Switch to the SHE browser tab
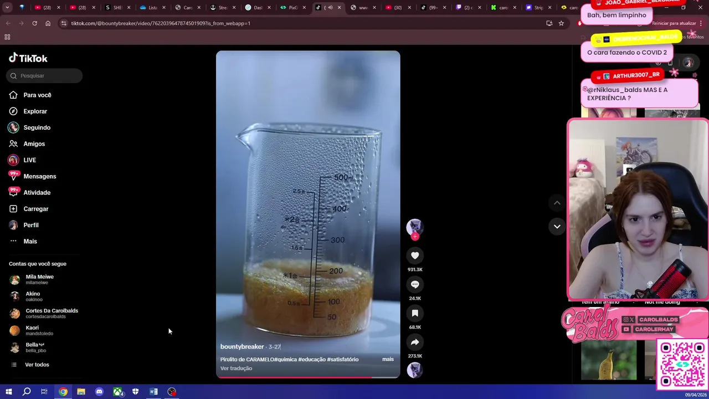The image size is (709, 399). tap(117, 8)
